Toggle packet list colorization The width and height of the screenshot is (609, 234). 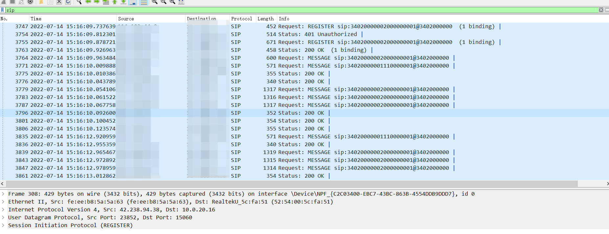(x=144, y=2)
